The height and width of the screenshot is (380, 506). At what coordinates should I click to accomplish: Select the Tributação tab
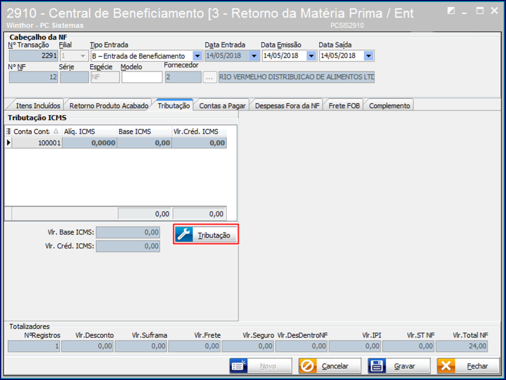pyautogui.click(x=174, y=105)
